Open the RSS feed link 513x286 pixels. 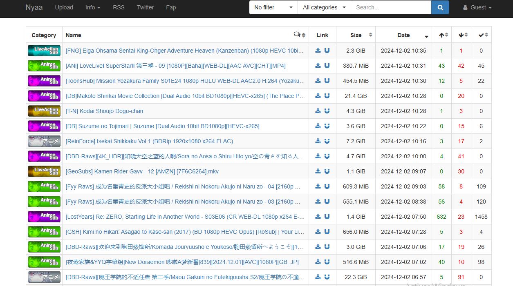(x=119, y=7)
